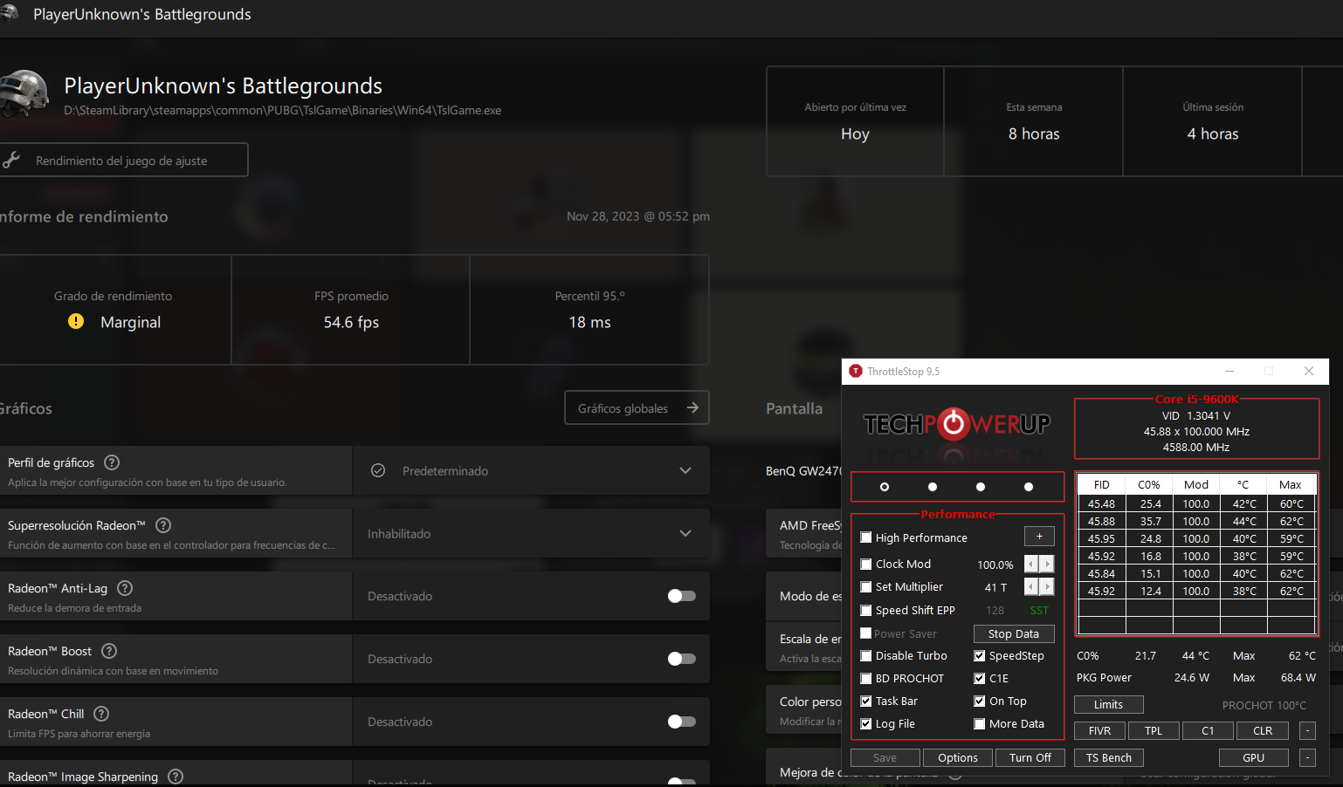Click the TechPowerUp logo in ThrottleStop

click(957, 425)
